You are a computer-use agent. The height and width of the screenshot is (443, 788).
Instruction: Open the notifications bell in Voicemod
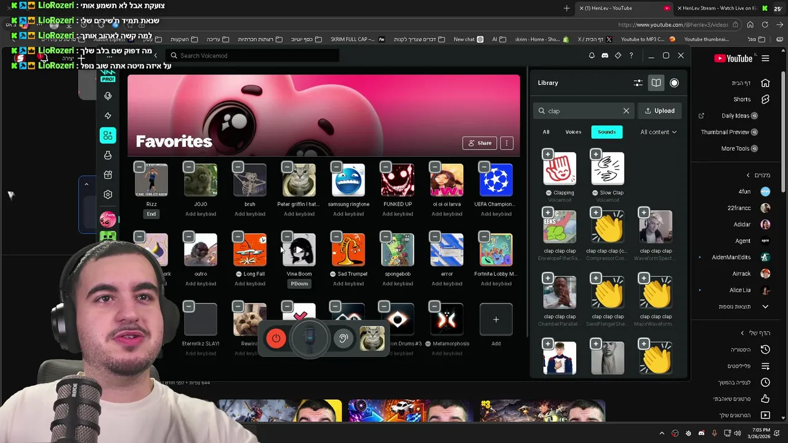coord(592,55)
